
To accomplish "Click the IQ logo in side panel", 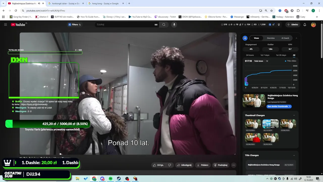I will [x=245, y=38].
